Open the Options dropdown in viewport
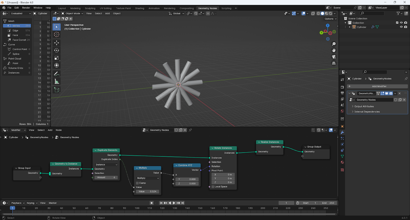 [330, 19]
